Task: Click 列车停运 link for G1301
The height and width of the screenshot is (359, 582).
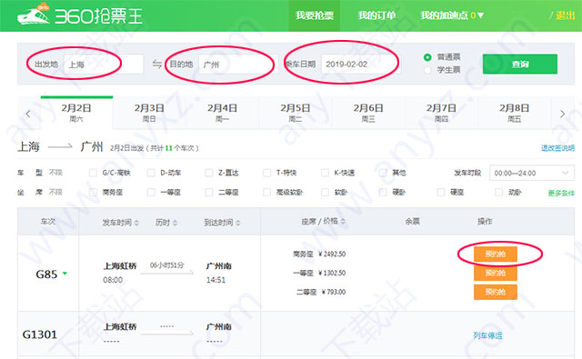Action: pyautogui.click(x=487, y=335)
